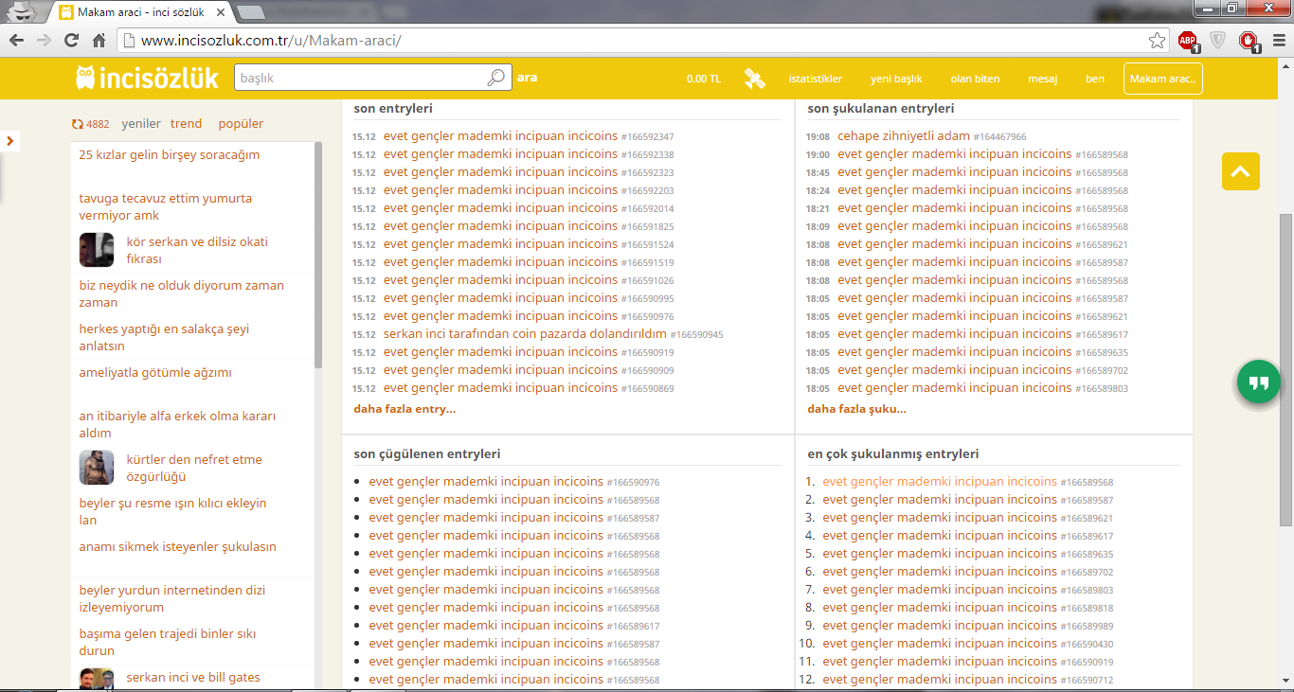Image resolution: width=1294 pixels, height=692 pixels.
Task: Open topic tavuga tecavuz ettim yumurta vermiyor
Action: pos(166,207)
